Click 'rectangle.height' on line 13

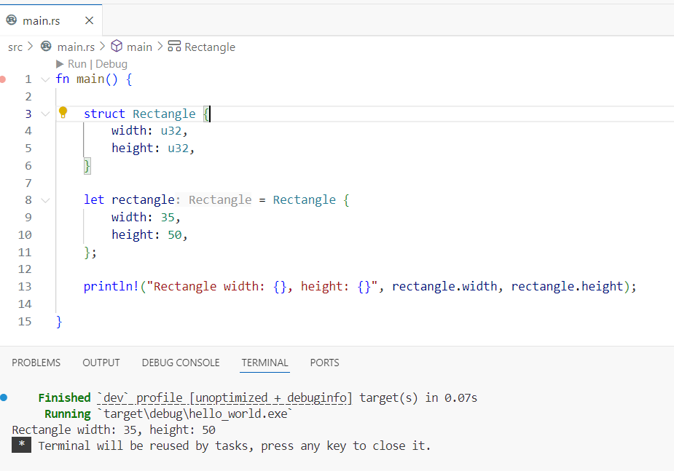(567, 286)
